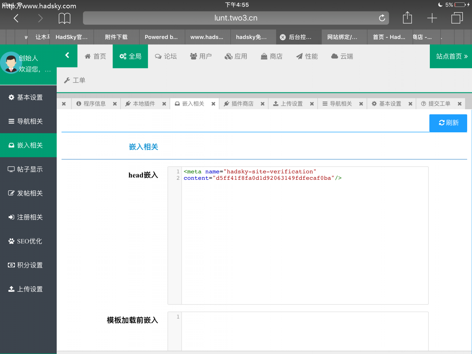Open the 用户 top navigation item
Image resolution: width=472 pixels, height=354 pixels.
(201, 56)
